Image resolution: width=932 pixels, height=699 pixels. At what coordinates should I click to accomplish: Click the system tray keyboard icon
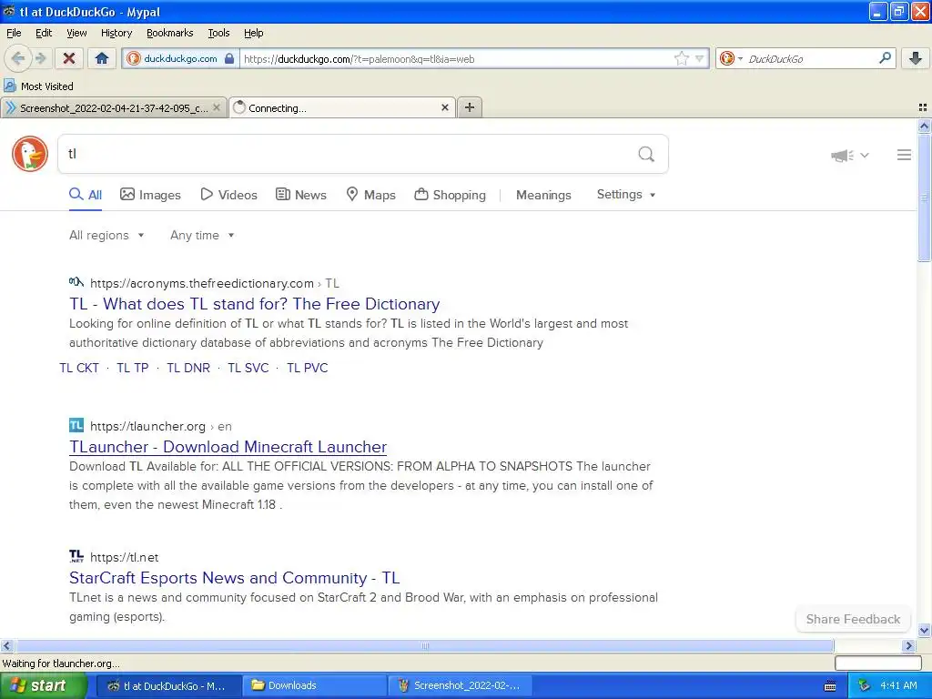tap(830, 686)
